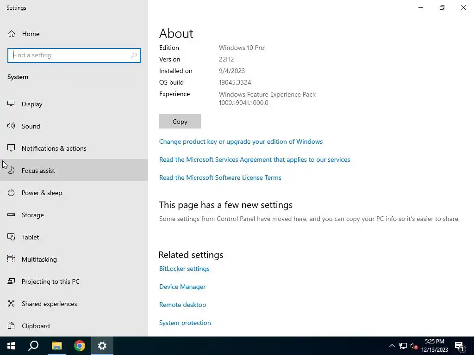Screen dimensions: 474x355
Task: Restore down the Settings window
Action: pyautogui.click(x=442, y=7)
